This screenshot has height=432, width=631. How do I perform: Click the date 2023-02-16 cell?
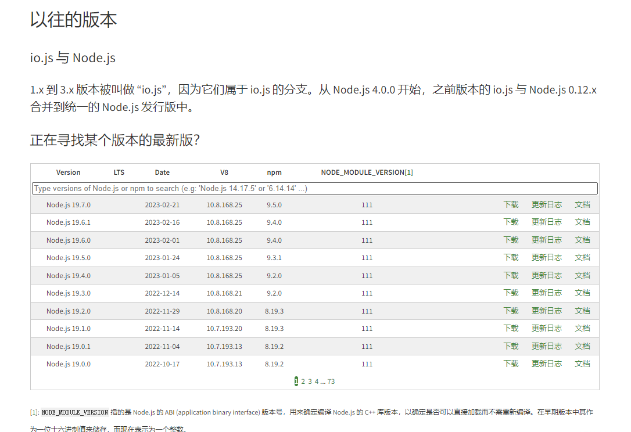162,222
